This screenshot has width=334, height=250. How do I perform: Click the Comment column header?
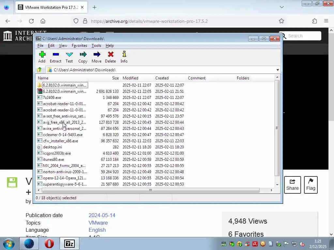[202, 78]
